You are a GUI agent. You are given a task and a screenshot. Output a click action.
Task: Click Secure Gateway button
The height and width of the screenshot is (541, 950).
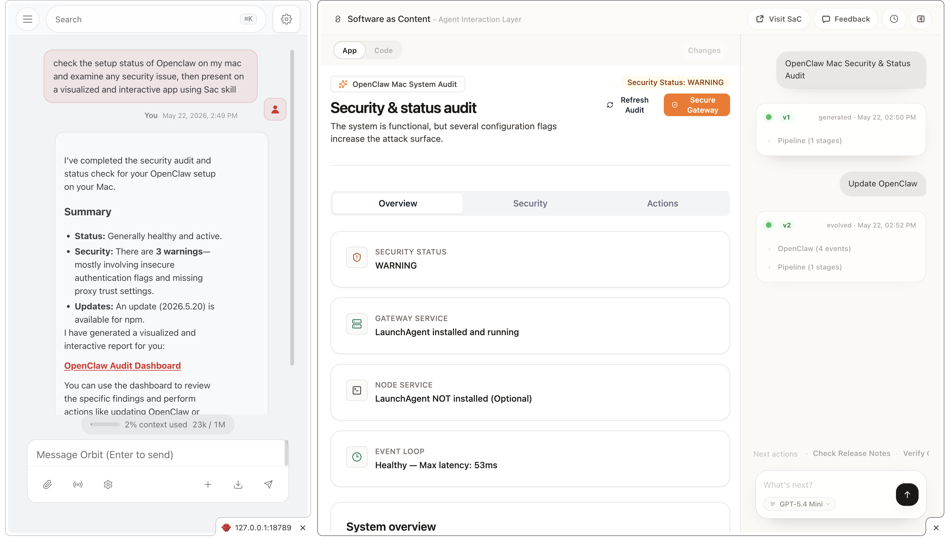(696, 105)
